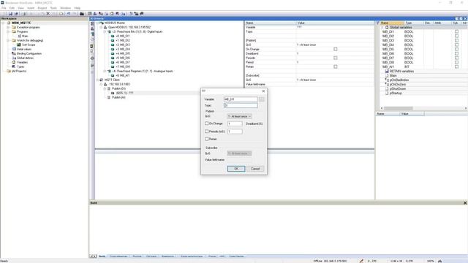The height and width of the screenshot is (263, 468).
Task: Click the Periodic interval field in dialog
Action: coord(235,131)
